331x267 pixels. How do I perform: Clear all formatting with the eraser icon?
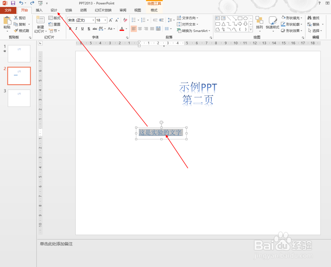click(x=125, y=20)
